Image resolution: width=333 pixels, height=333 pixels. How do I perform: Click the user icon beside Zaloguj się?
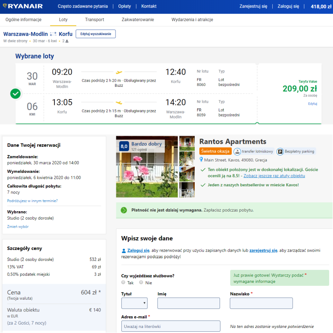(124, 251)
